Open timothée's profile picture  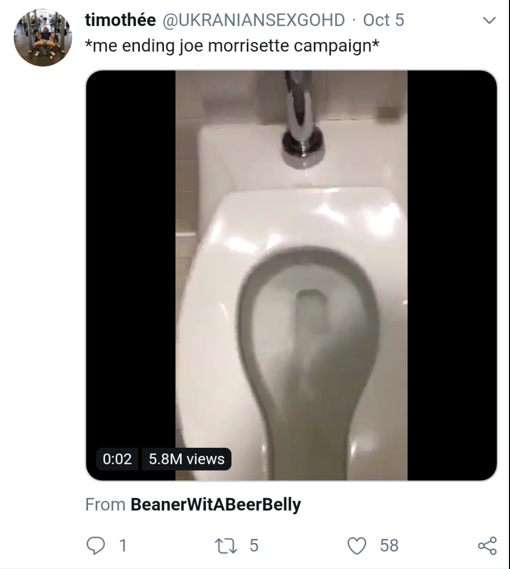click(x=43, y=38)
